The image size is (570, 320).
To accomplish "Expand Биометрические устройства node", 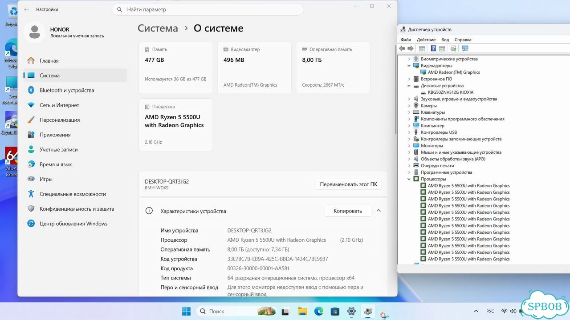I will [x=409, y=59].
